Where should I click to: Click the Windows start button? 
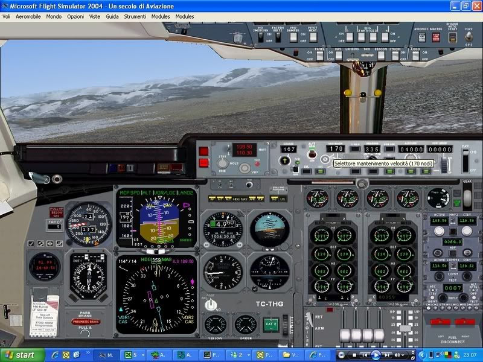click(x=22, y=355)
